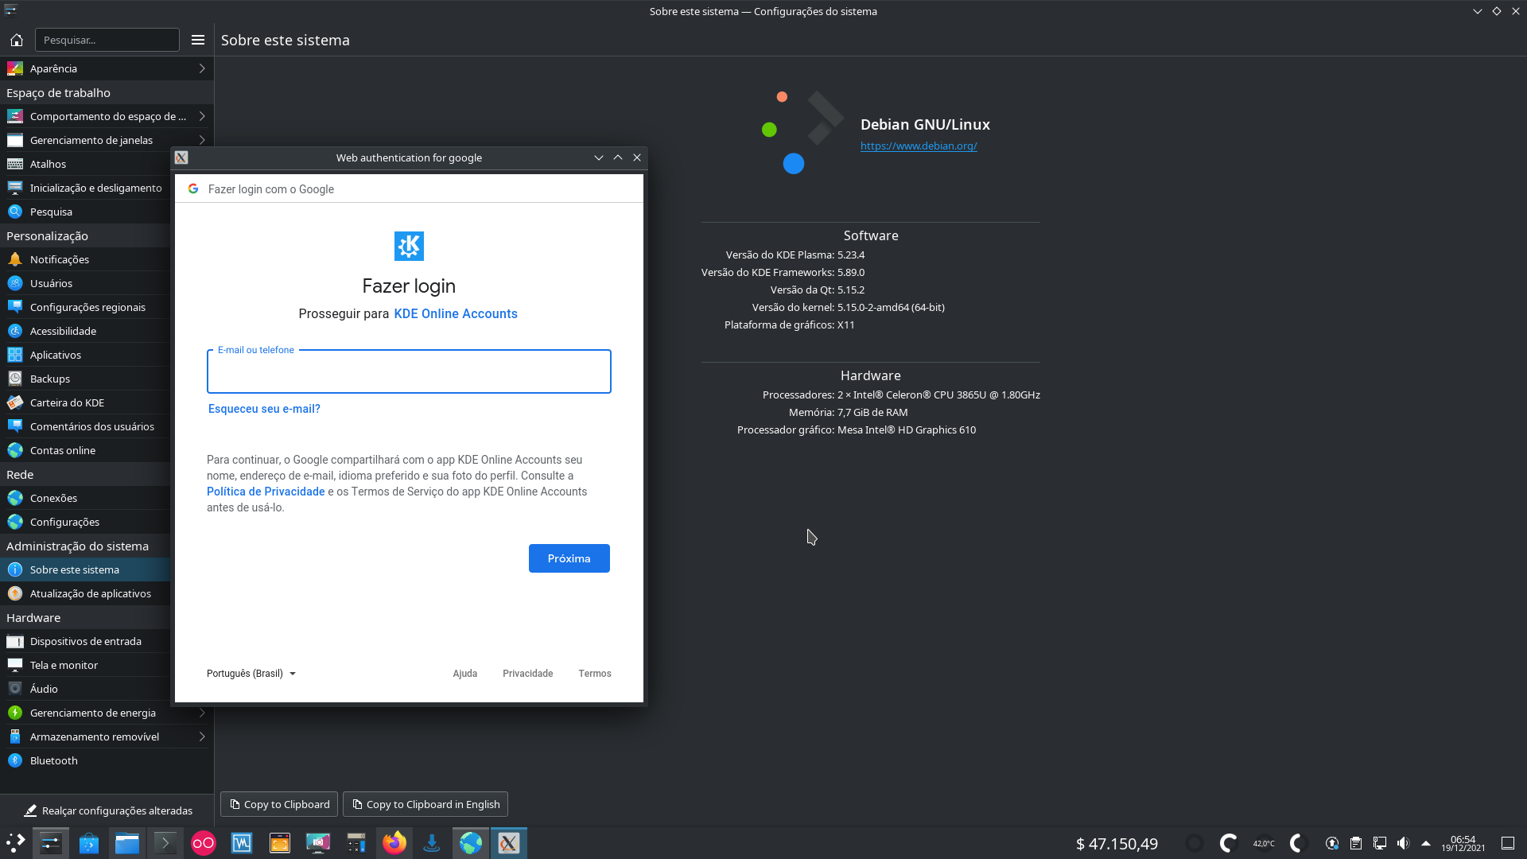Open the Português (Brasil) language dropdown
1527x859 pixels.
(251, 674)
